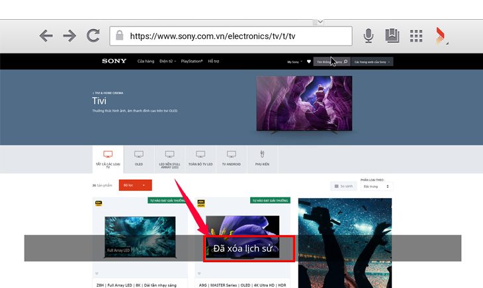Select the LED nền (Full Array LED) tab

(x=170, y=159)
